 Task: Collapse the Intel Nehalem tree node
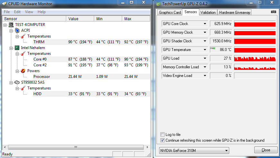pos(11,48)
